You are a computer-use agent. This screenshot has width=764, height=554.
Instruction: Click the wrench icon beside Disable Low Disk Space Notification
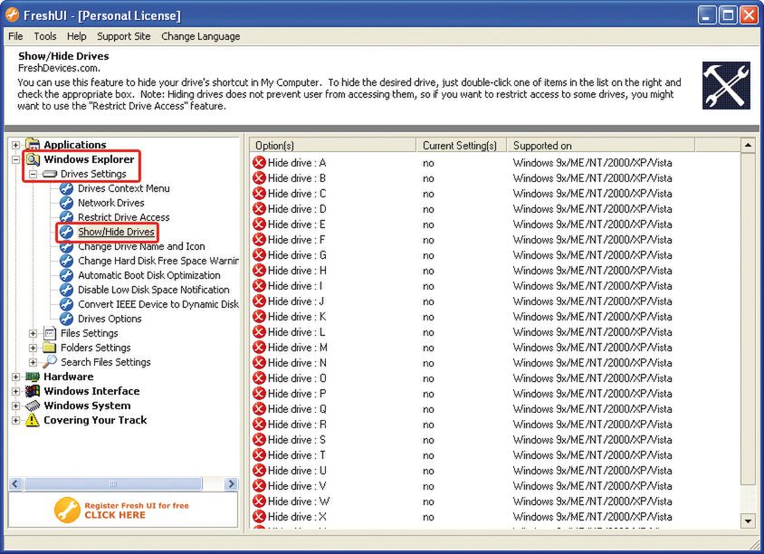click(x=66, y=290)
